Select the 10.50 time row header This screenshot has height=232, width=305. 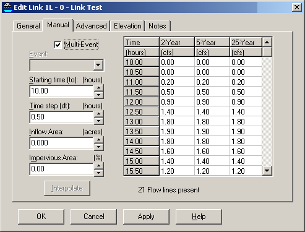coord(142,72)
